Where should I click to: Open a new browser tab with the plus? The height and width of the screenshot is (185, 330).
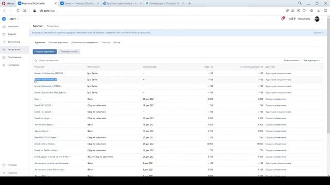tap(189, 3)
